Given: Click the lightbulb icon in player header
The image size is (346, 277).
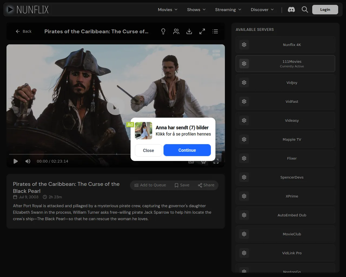Looking at the screenshot, I should tap(163, 31).
